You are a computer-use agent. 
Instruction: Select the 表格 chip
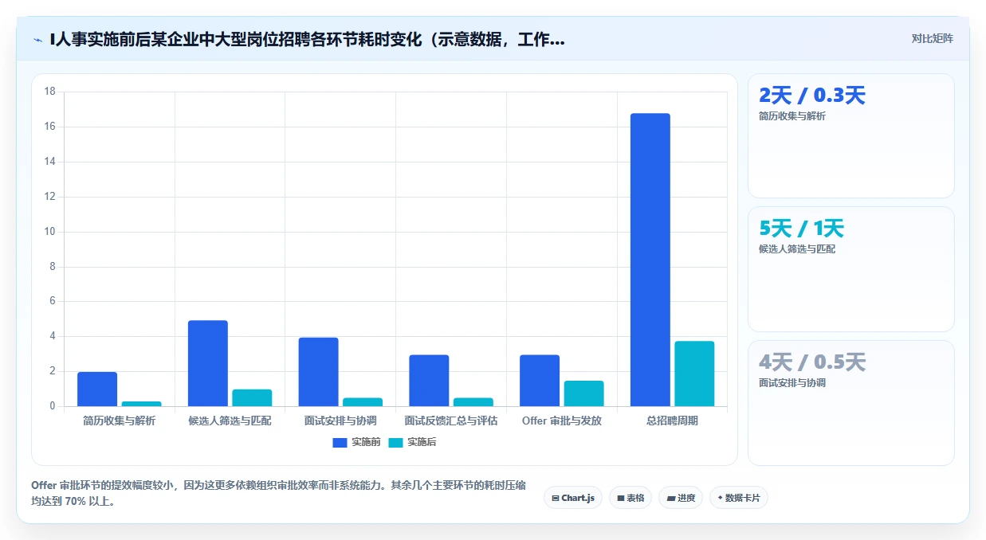(x=630, y=498)
